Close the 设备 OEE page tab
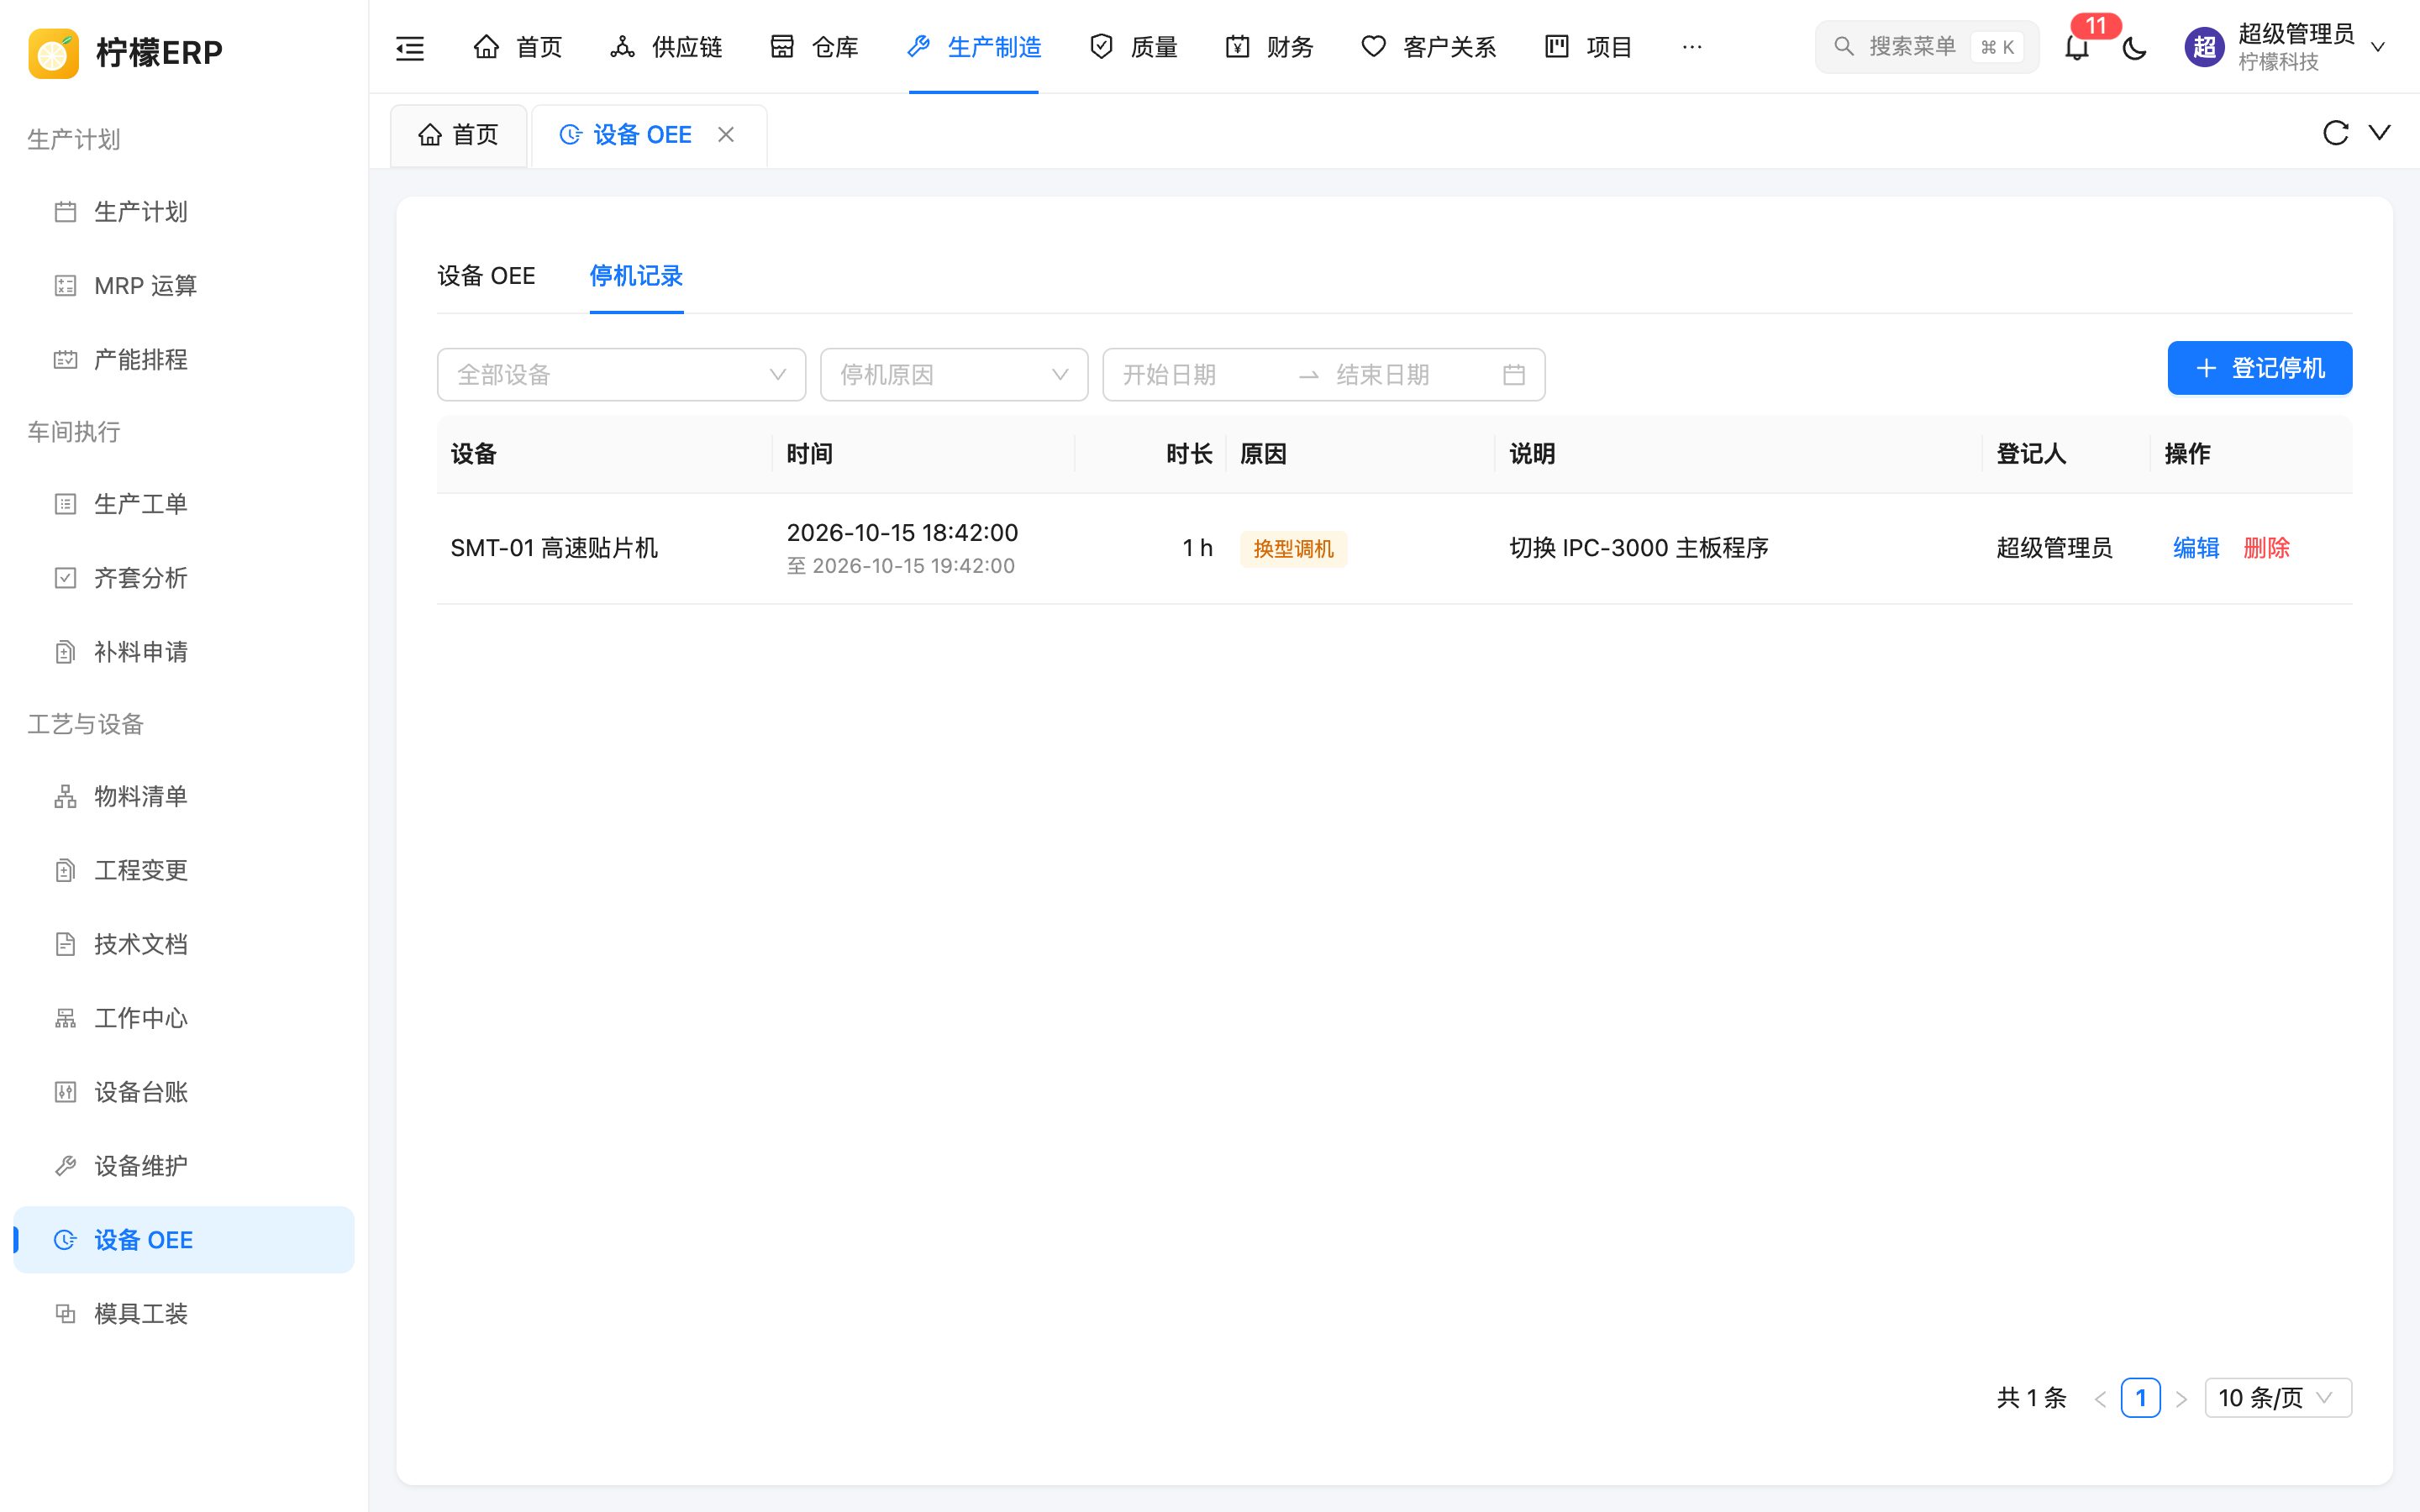 (x=726, y=134)
